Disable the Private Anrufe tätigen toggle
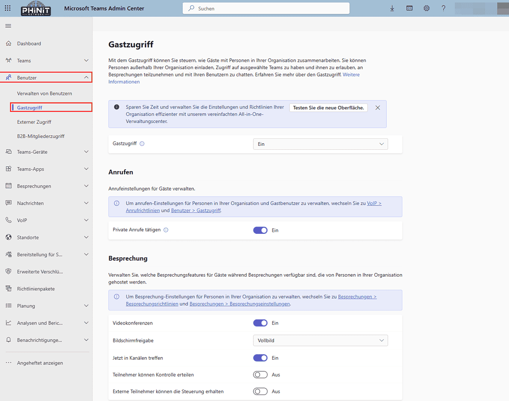 point(260,230)
